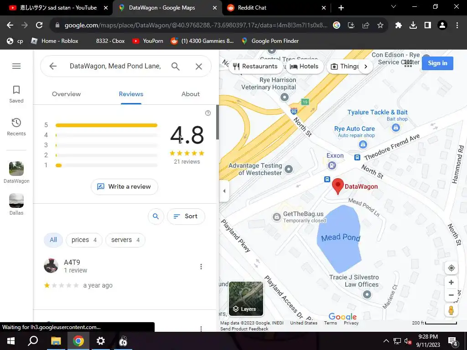Image resolution: width=467 pixels, height=350 pixels.
Task: Click the search magnifier in search box
Action: [x=176, y=66]
